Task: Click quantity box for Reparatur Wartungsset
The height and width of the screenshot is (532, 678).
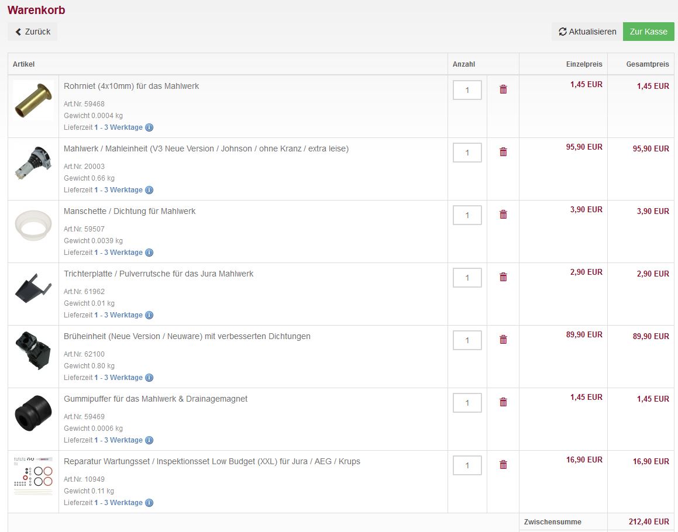Action: click(x=467, y=465)
